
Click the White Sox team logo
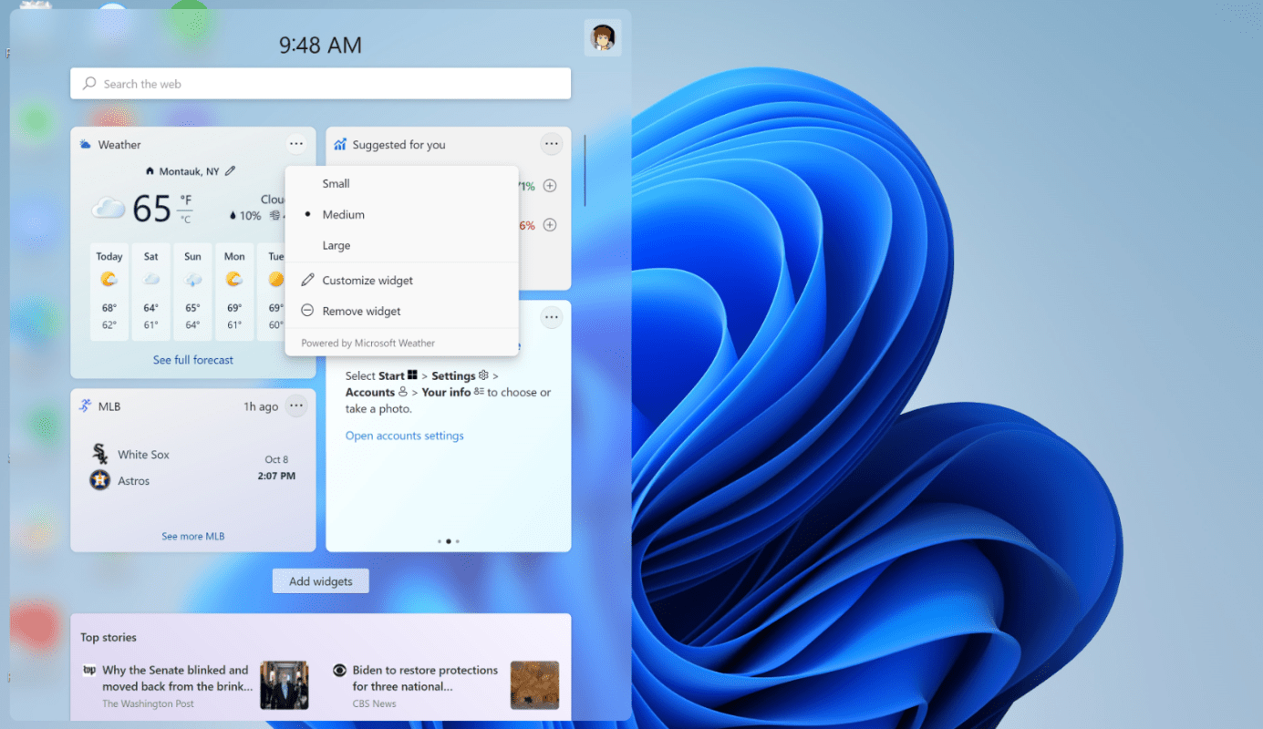100,454
